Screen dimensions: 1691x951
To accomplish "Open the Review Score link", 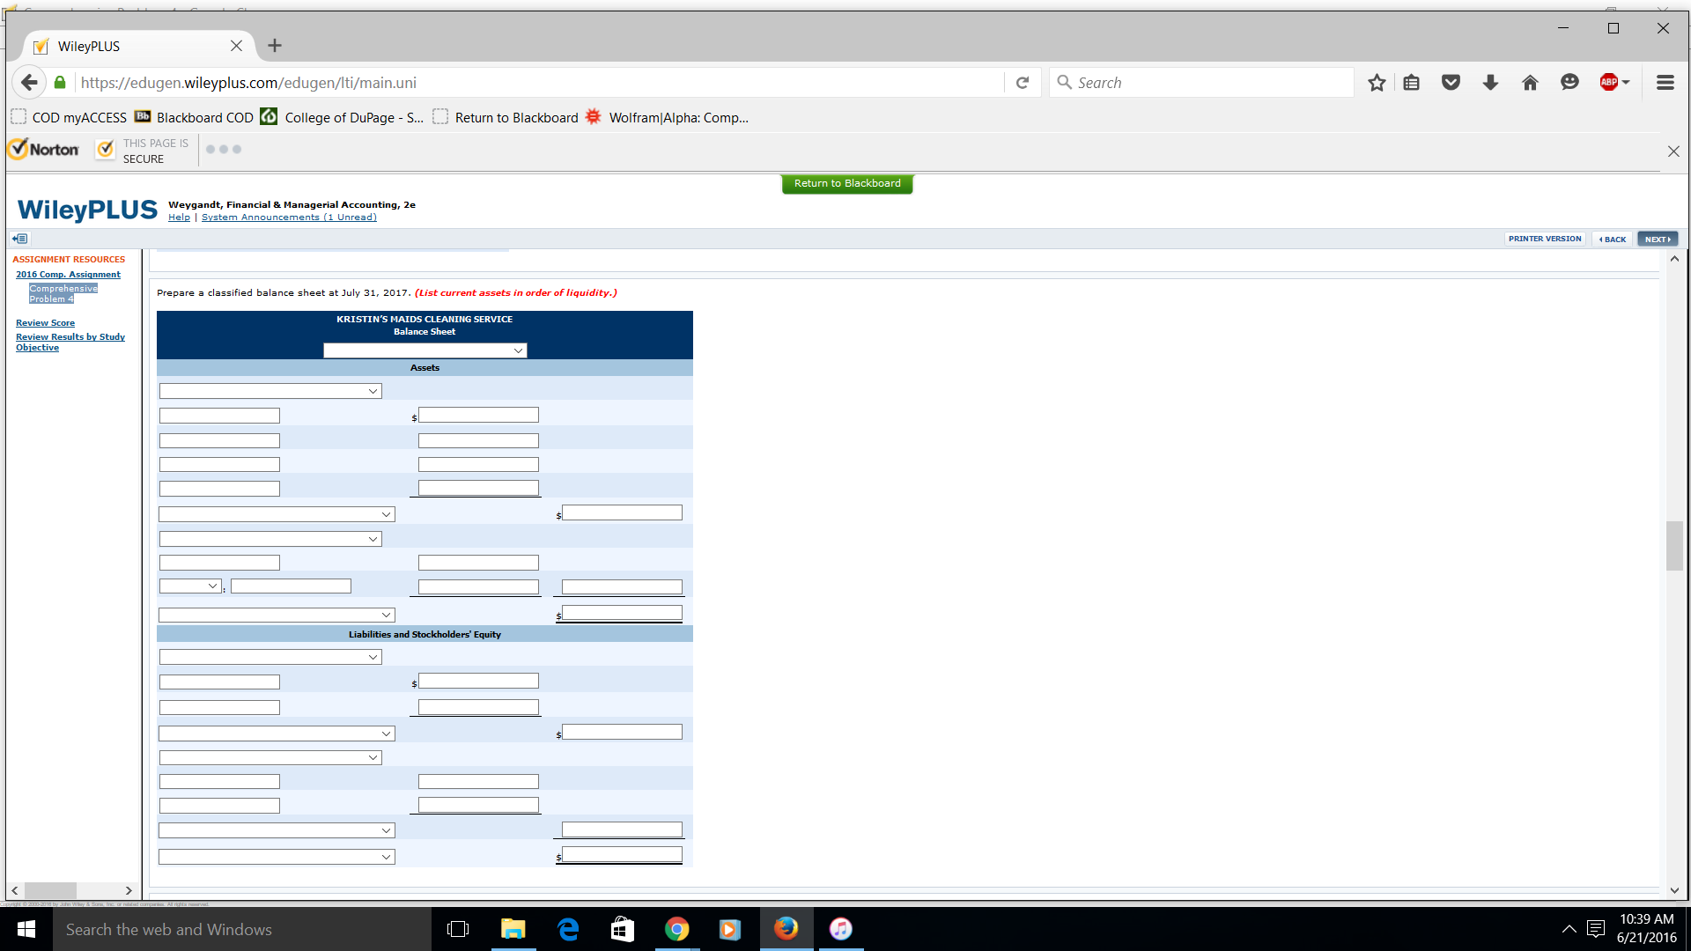I will tap(45, 323).
